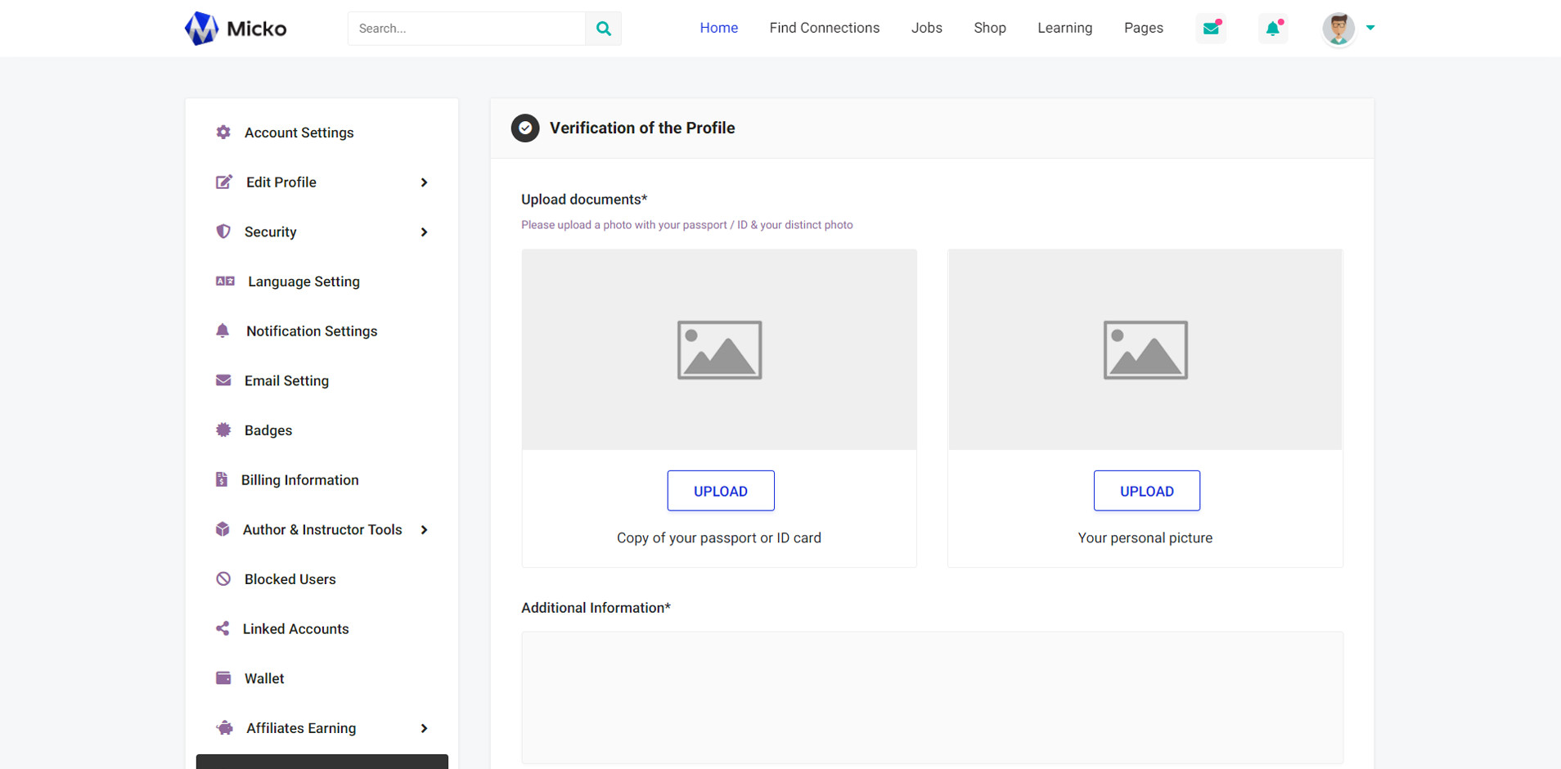Upload your personal picture
Viewport: 1561px width, 769px height.
(x=1146, y=491)
